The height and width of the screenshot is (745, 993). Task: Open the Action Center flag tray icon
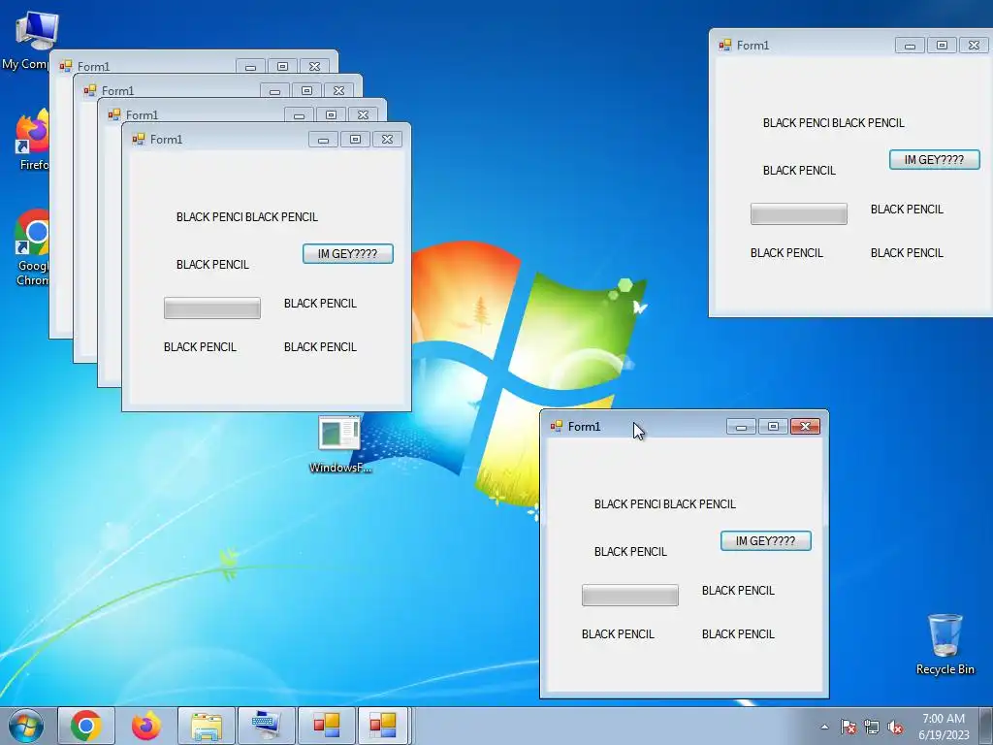[848, 728]
